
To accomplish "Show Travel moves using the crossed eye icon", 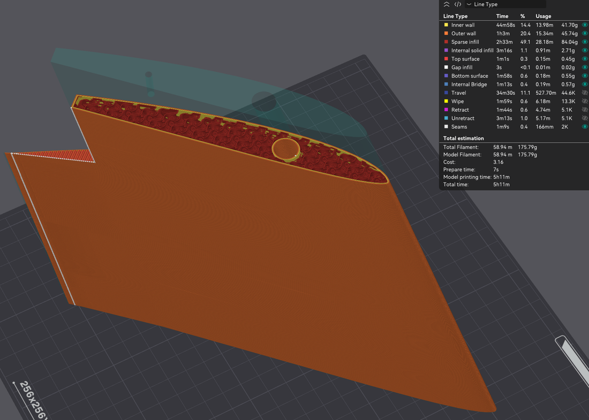I will (585, 93).
